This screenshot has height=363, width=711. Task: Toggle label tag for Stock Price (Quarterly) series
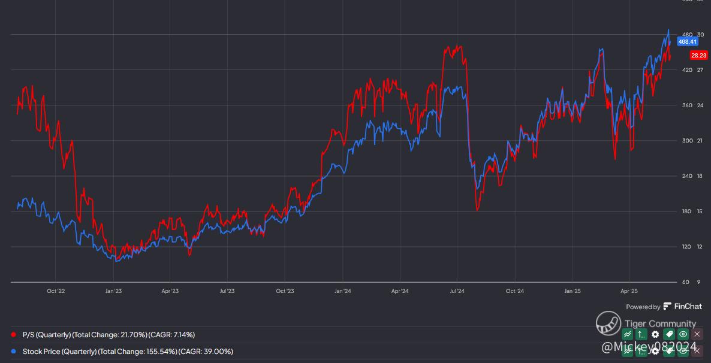pos(669,351)
